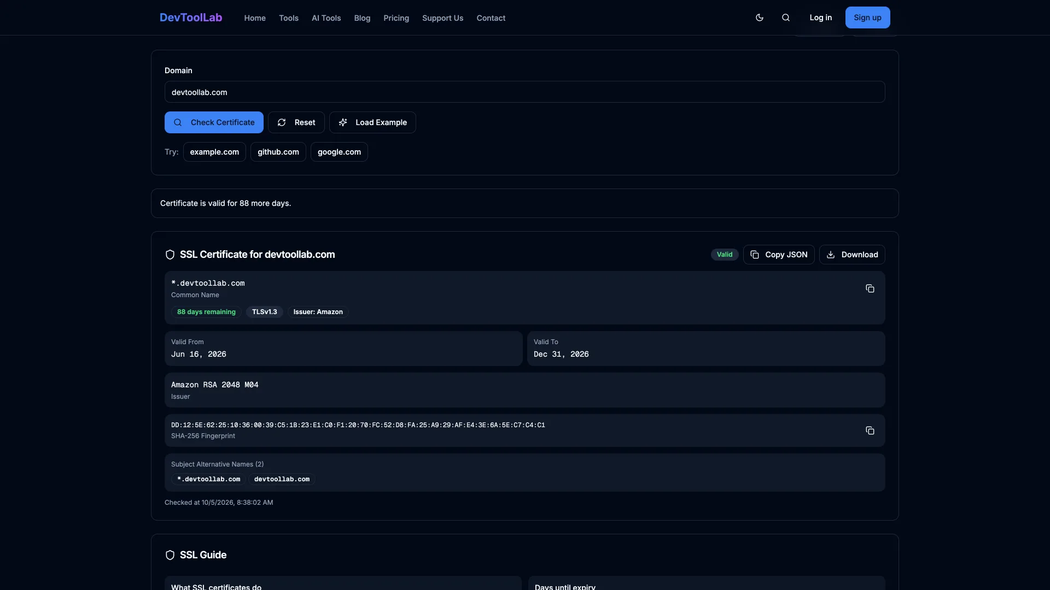Click the 88 days remaining badge
1050x590 pixels.
click(206, 312)
